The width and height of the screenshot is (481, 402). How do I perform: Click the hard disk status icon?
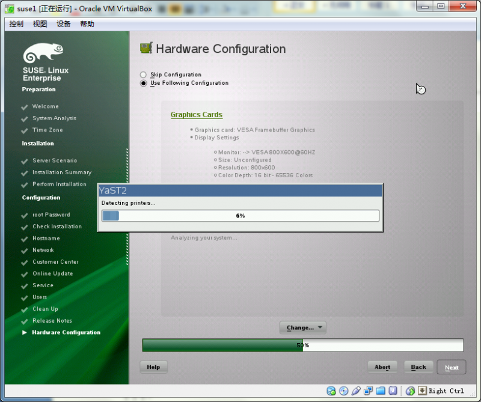[x=331, y=391]
